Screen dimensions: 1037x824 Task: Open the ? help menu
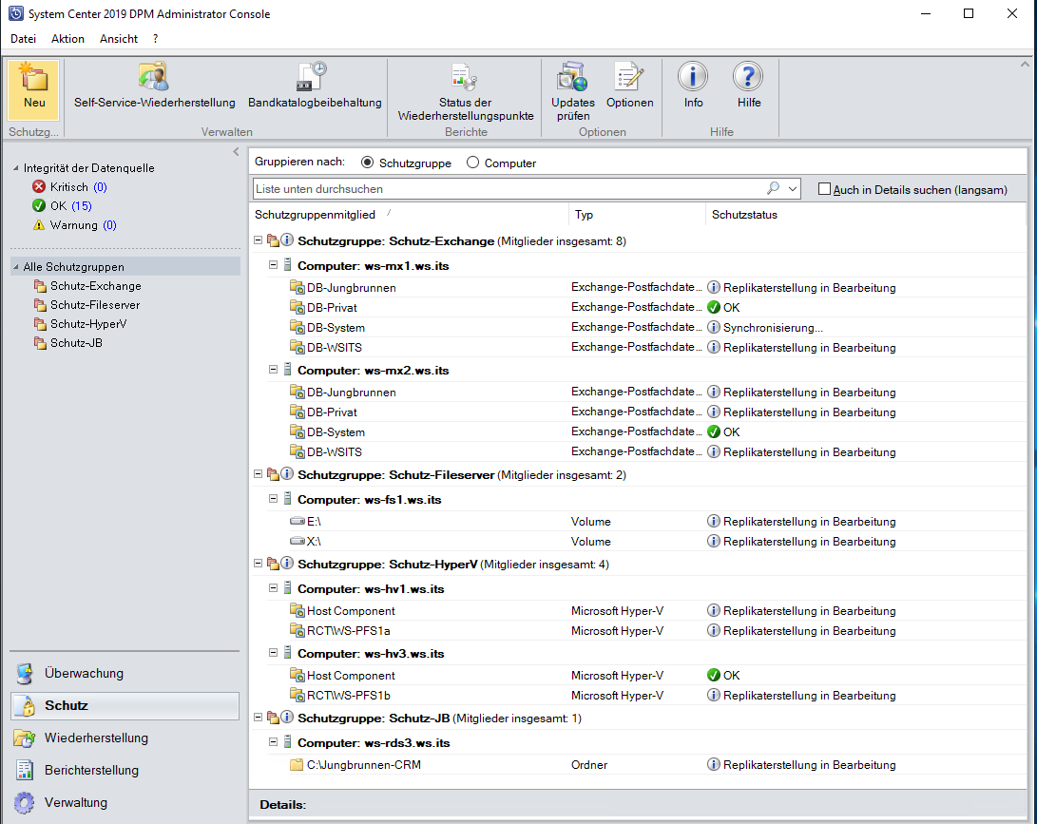(156, 39)
